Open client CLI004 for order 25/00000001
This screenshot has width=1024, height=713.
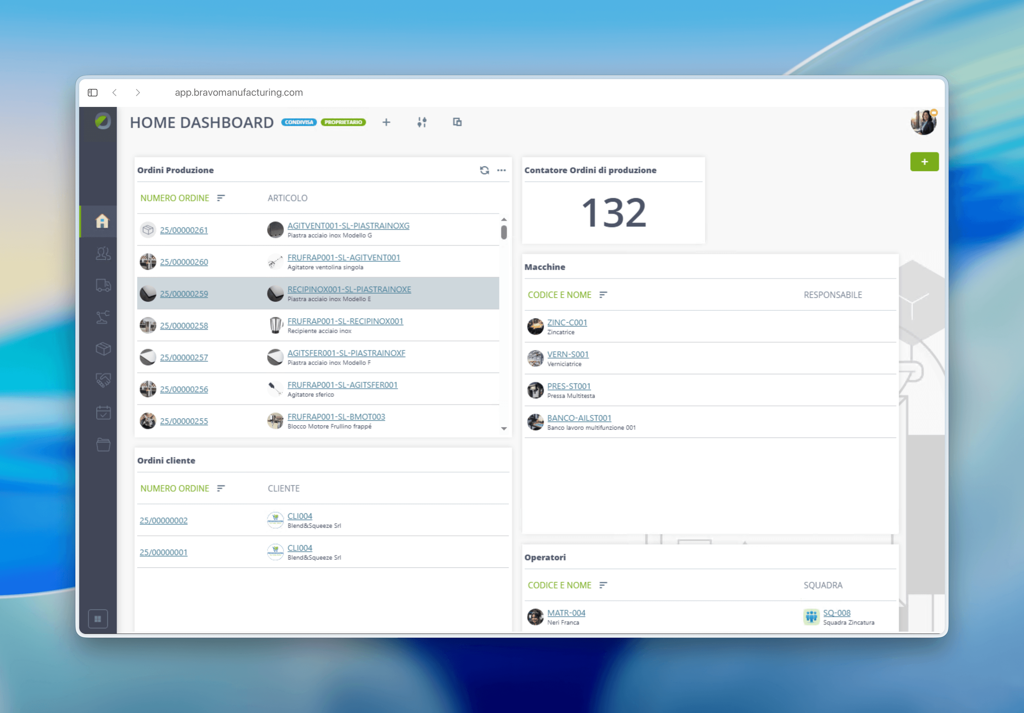coord(300,548)
